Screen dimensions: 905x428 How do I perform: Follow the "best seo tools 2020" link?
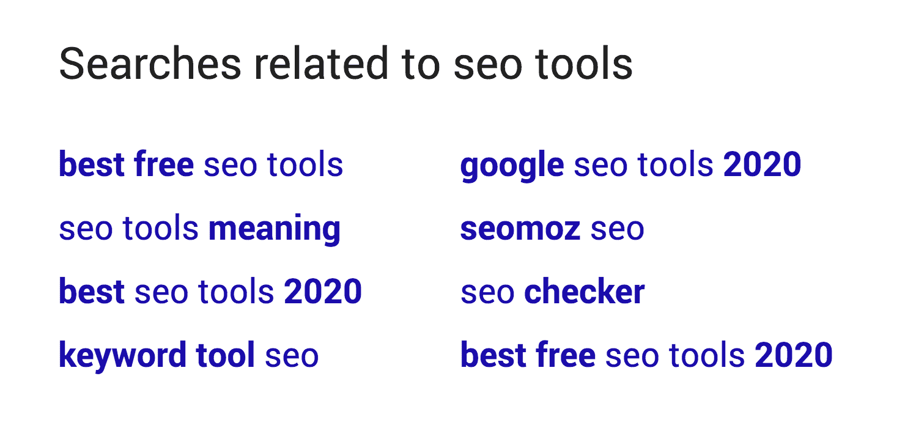click(x=210, y=292)
